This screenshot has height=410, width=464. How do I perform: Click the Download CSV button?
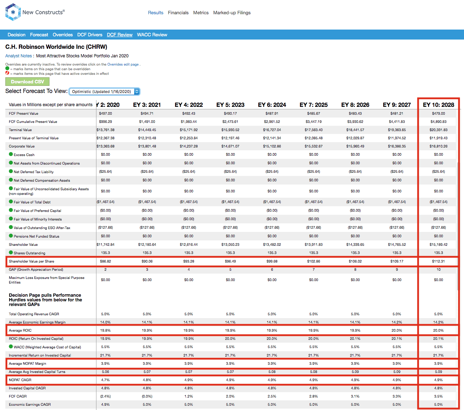click(27, 82)
